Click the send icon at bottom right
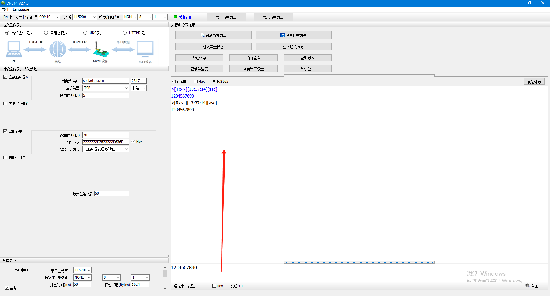Screen dimensions: 550x296 pyautogui.click(x=528, y=286)
